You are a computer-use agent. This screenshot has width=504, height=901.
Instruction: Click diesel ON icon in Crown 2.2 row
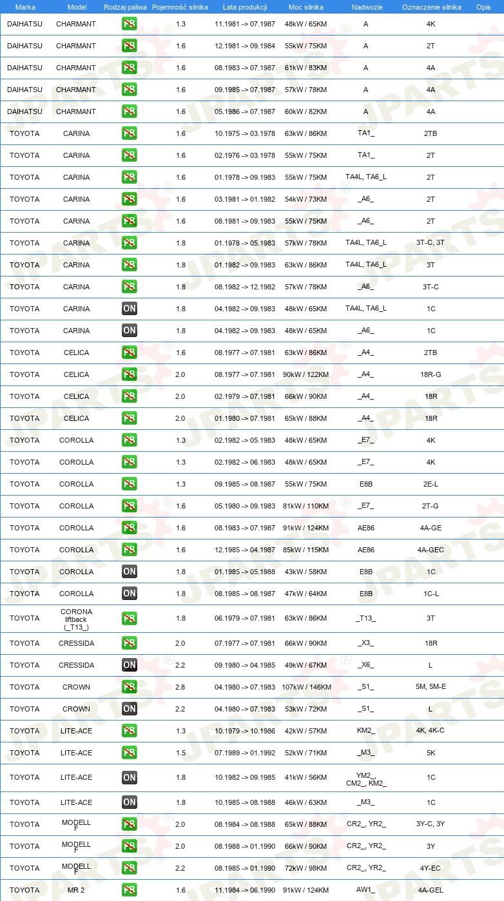130,709
